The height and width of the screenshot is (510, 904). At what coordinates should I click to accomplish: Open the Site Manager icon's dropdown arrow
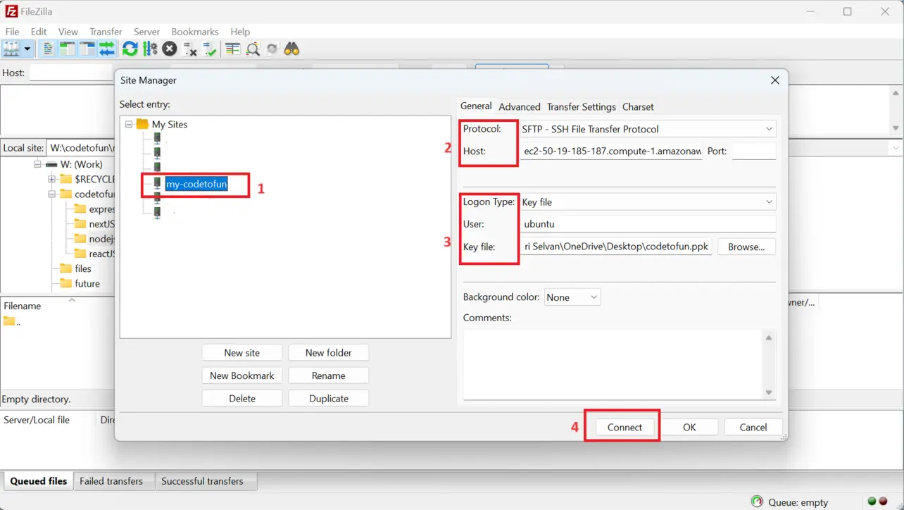(27, 49)
